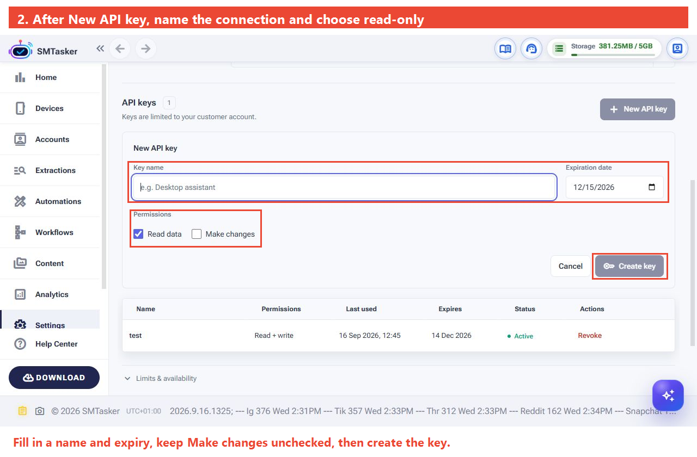The width and height of the screenshot is (697, 457).
Task: Click the 381.25MB / 5GB storage text
Action: point(626,46)
